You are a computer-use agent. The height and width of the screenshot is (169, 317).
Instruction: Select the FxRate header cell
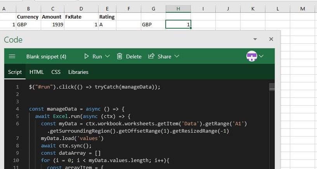click(81, 17)
